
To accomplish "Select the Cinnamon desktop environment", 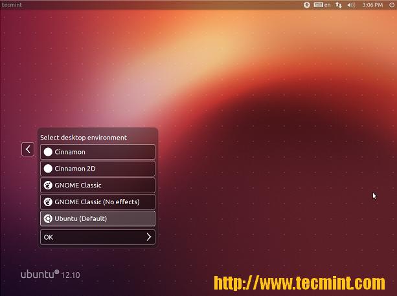I will [x=98, y=152].
